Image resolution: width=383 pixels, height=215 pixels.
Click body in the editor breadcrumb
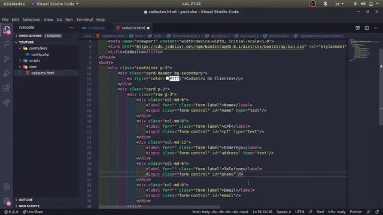(157, 36)
